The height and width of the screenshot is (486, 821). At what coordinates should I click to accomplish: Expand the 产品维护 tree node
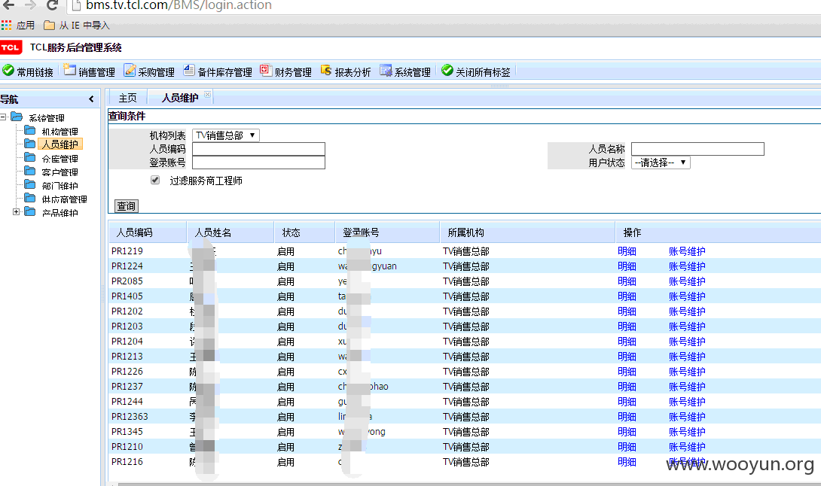tap(17, 212)
